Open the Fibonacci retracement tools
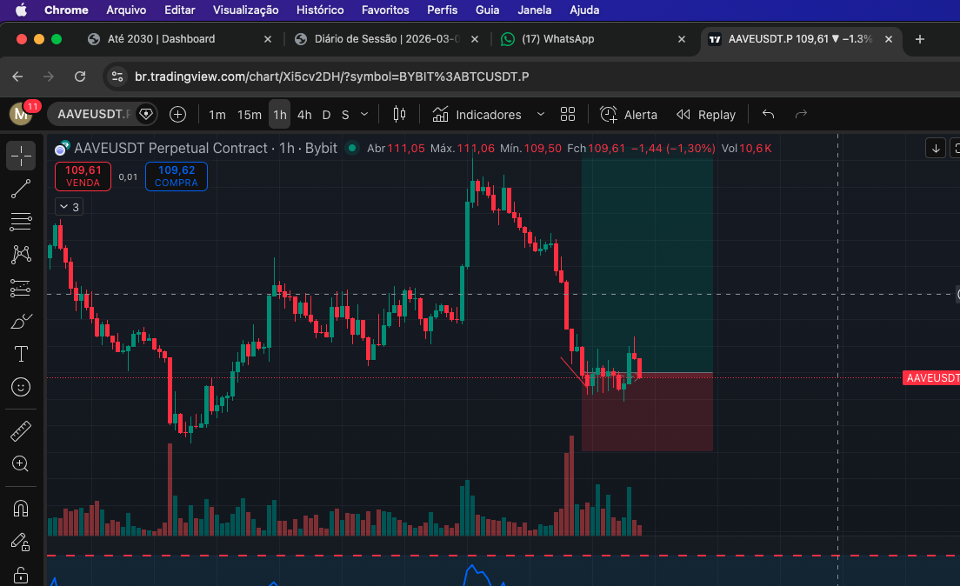960x586 pixels. coord(21,222)
